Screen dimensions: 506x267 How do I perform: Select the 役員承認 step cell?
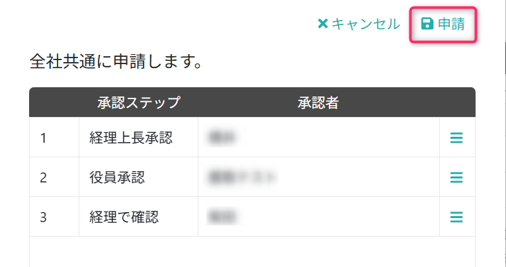click(116, 177)
